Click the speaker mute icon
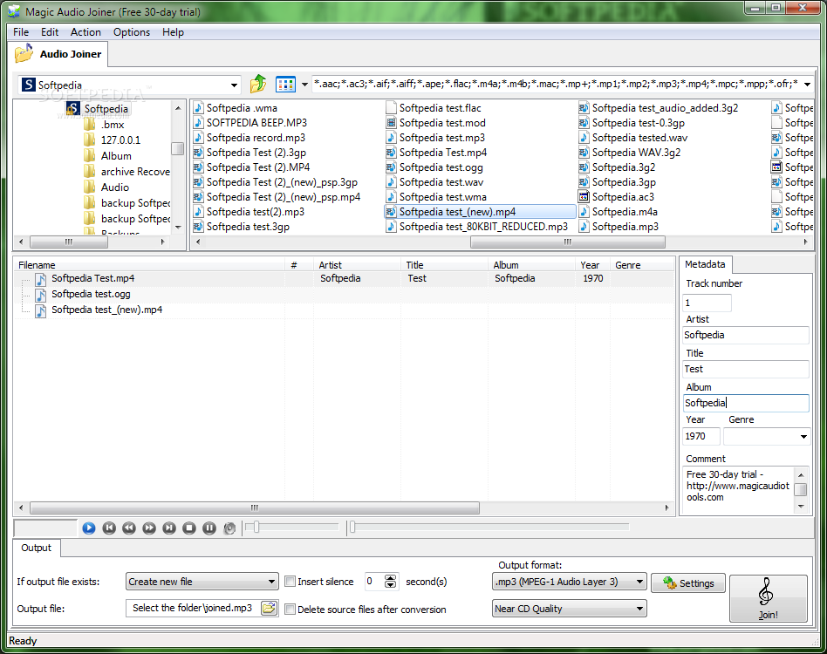Image resolution: width=827 pixels, height=654 pixels. 229,528
